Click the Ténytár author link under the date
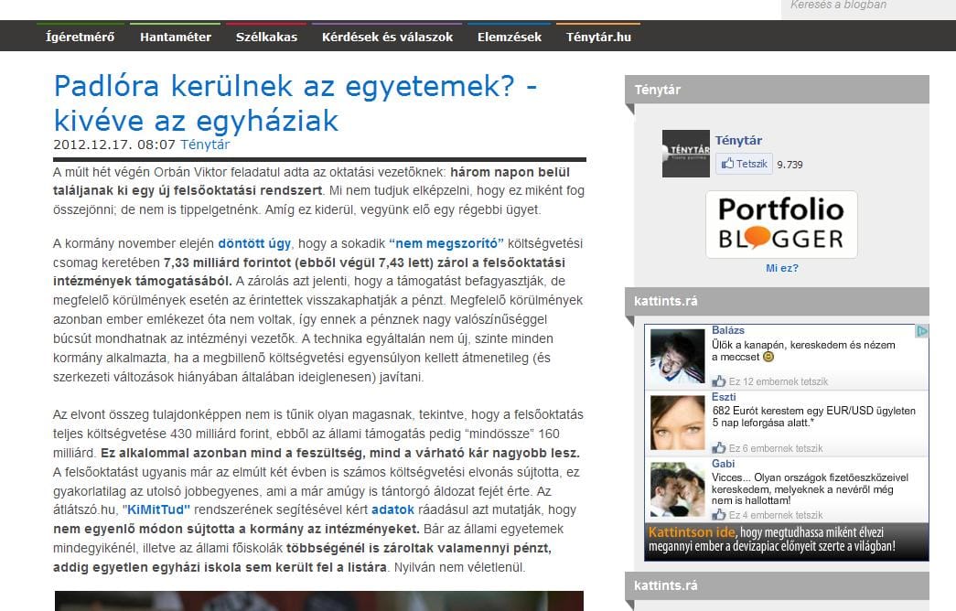This screenshot has height=611, width=956. click(x=205, y=145)
